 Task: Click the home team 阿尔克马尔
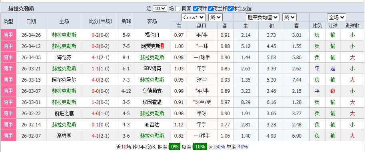click(x=64, y=80)
